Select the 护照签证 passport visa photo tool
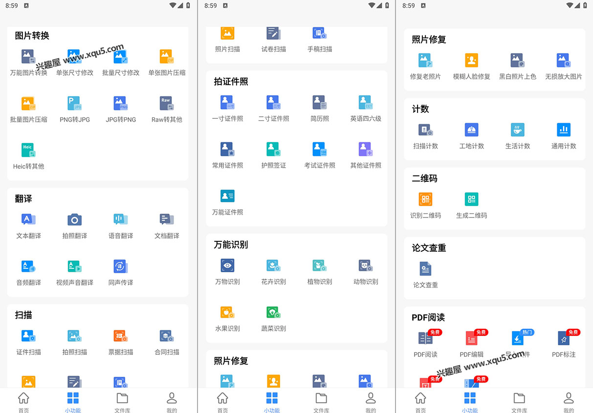 (x=273, y=150)
